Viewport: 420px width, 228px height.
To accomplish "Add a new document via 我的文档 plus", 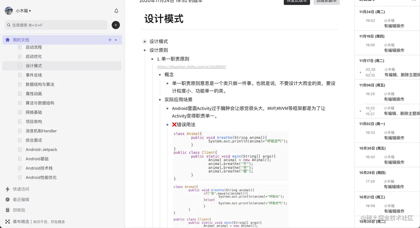I will click(110, 40).
